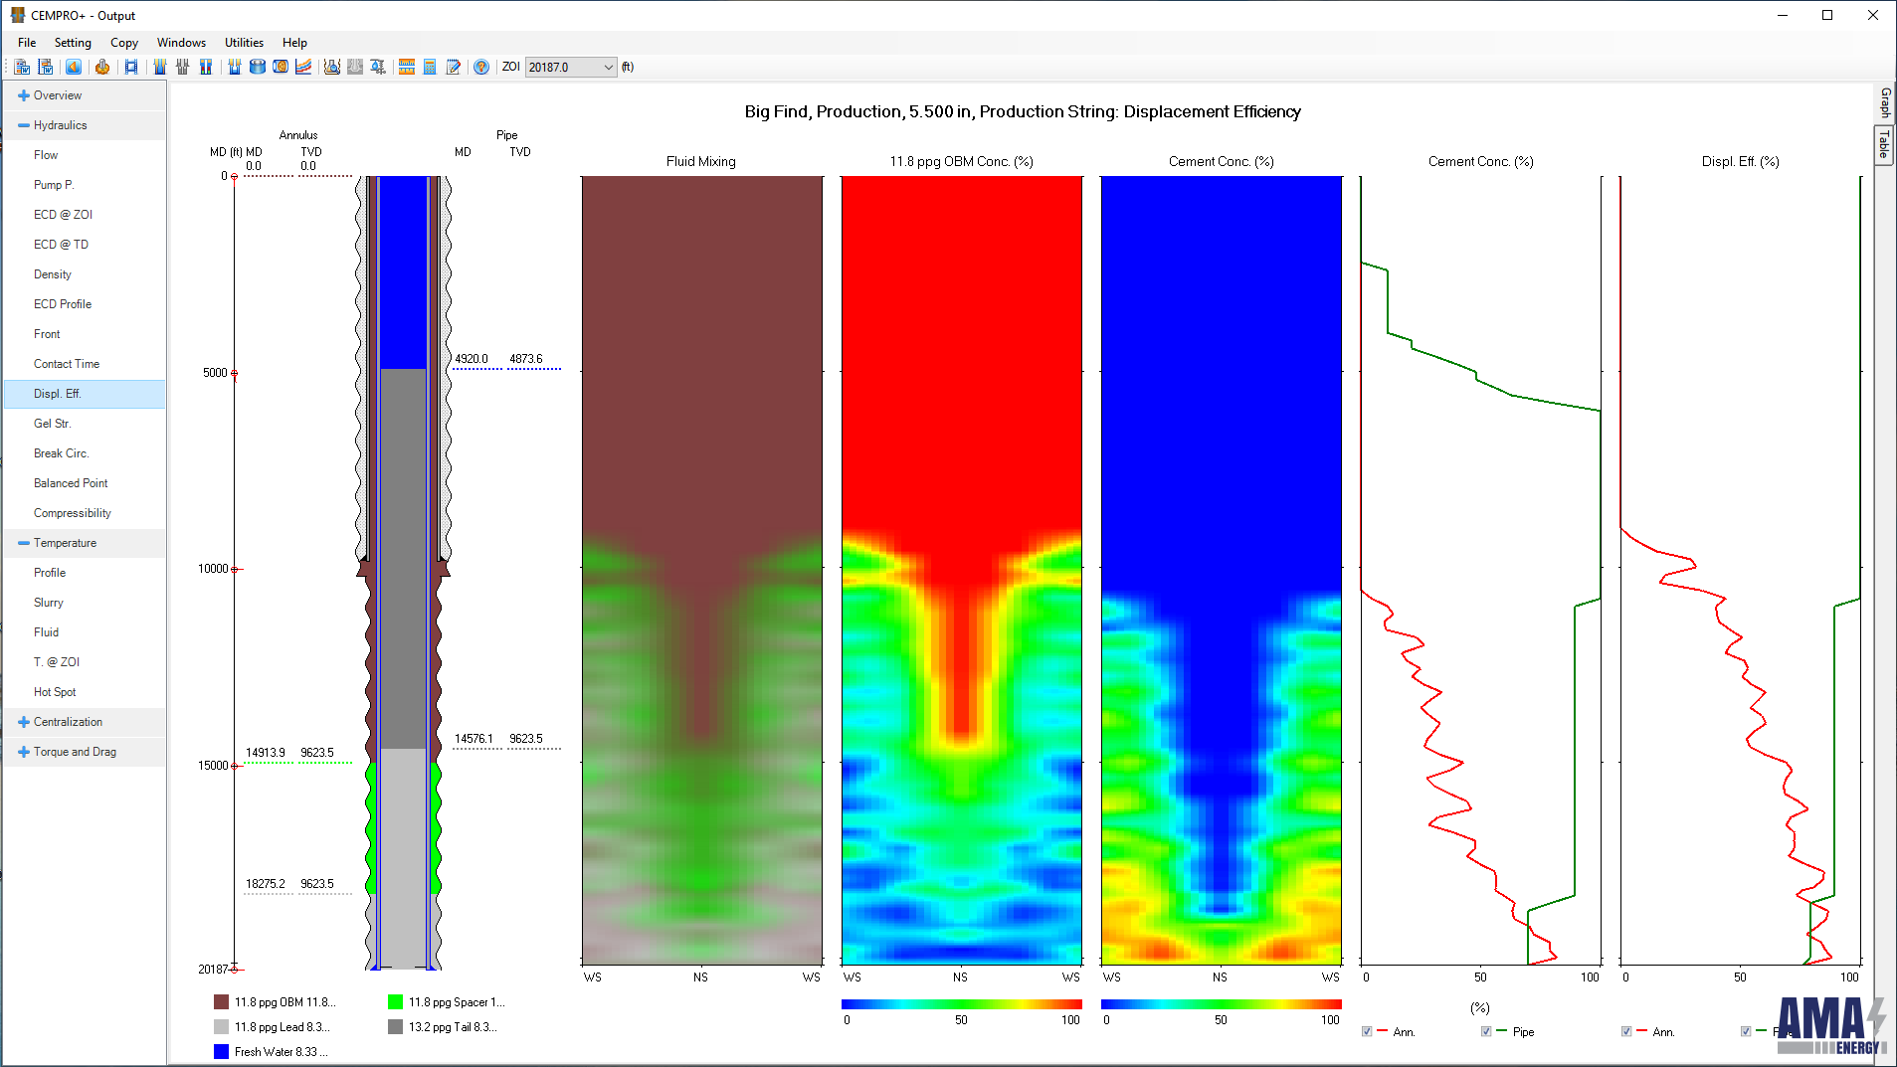Click the calculator toolbar icon
This screenshot has width=1897, height=1067.
click(x=430, y=67)
